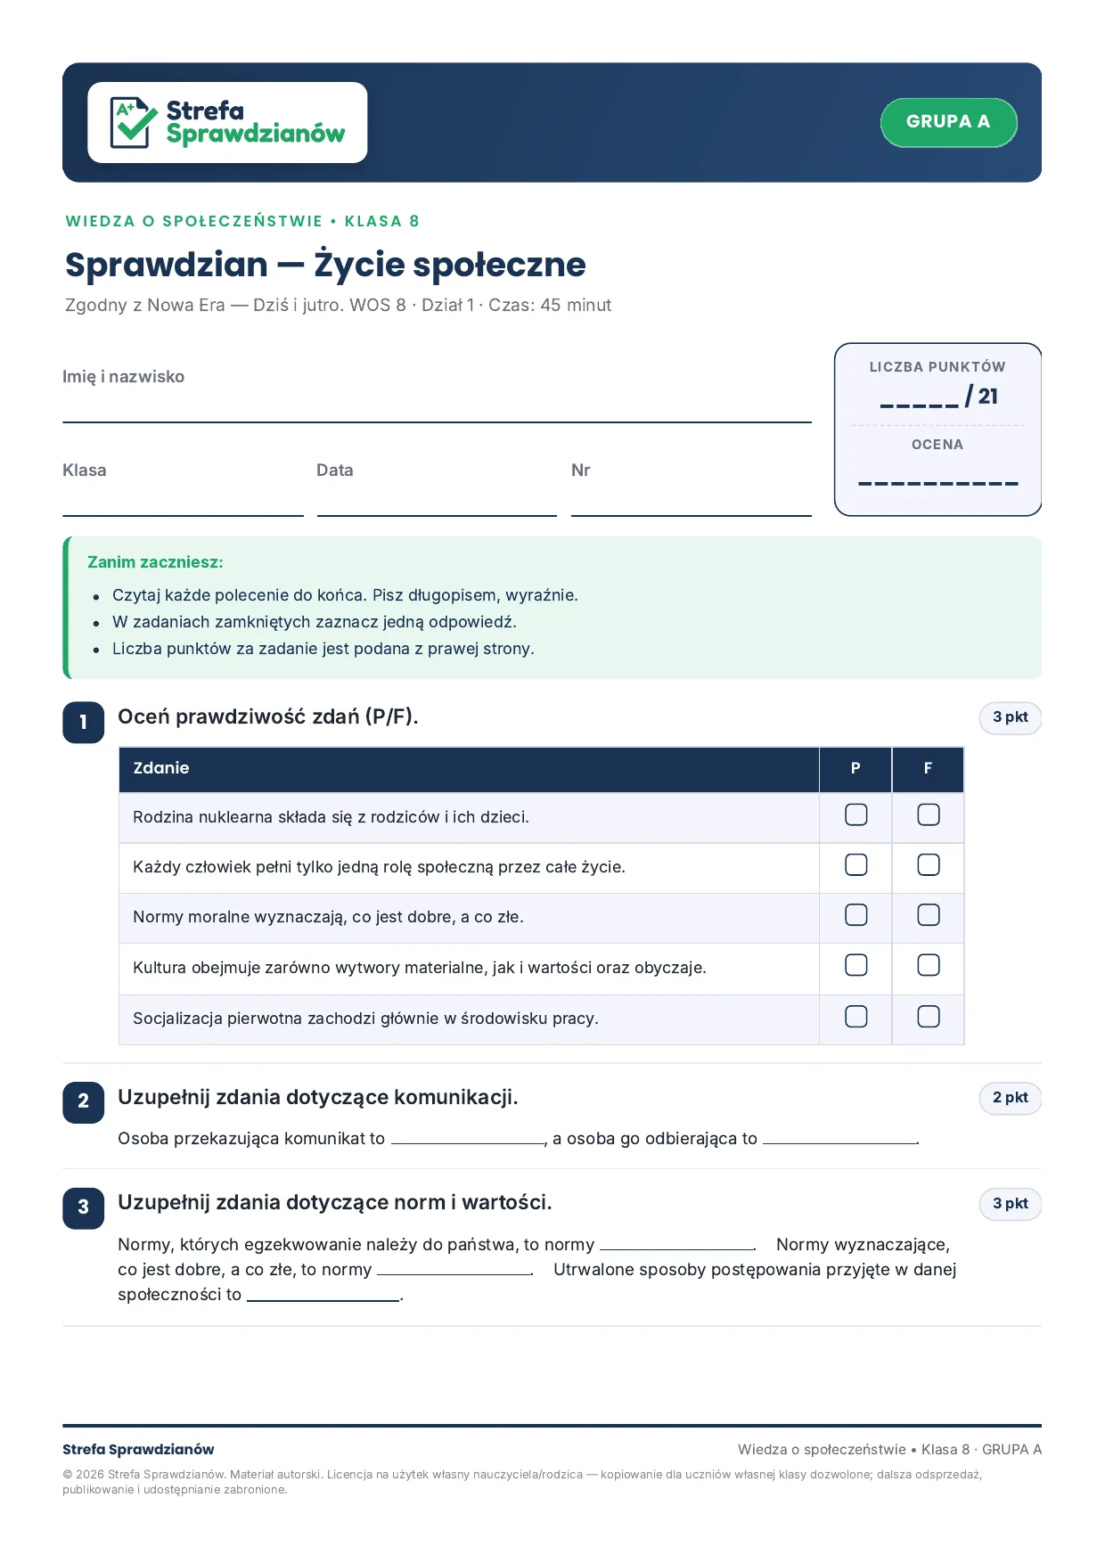Click the question number 1 badge
This screenshot has height=1563, width=1105.
[84, 723]
